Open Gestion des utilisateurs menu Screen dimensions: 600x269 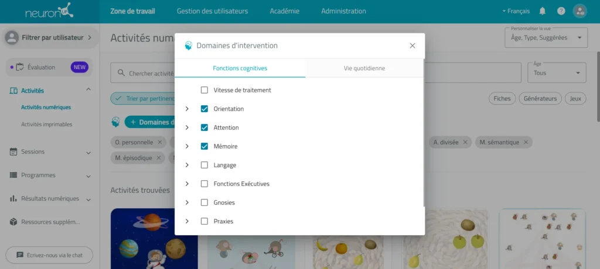pyautogui.click(x=212, y=11)
